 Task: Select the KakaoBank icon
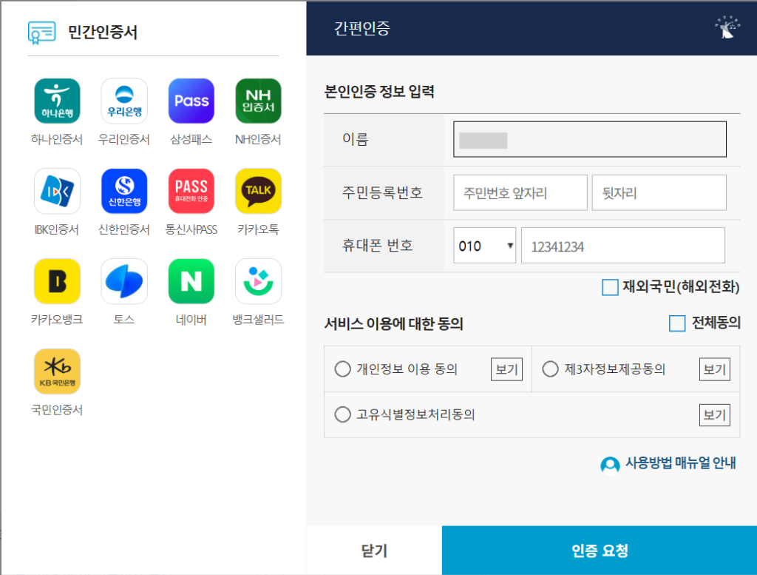[57, 281]
